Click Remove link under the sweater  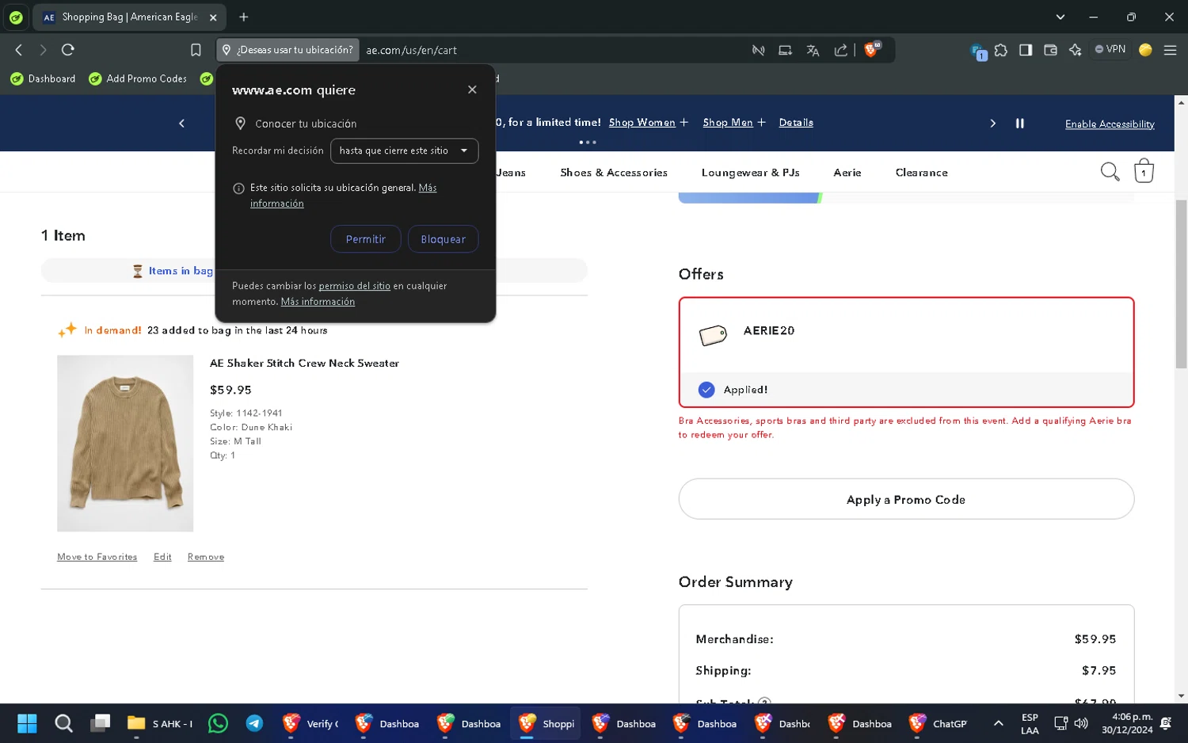[206, 557]
